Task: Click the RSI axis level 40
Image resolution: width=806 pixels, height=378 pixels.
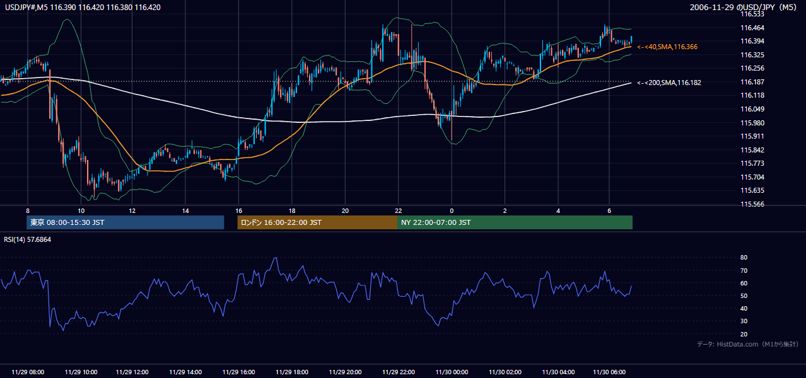Action: pos(744,308)
